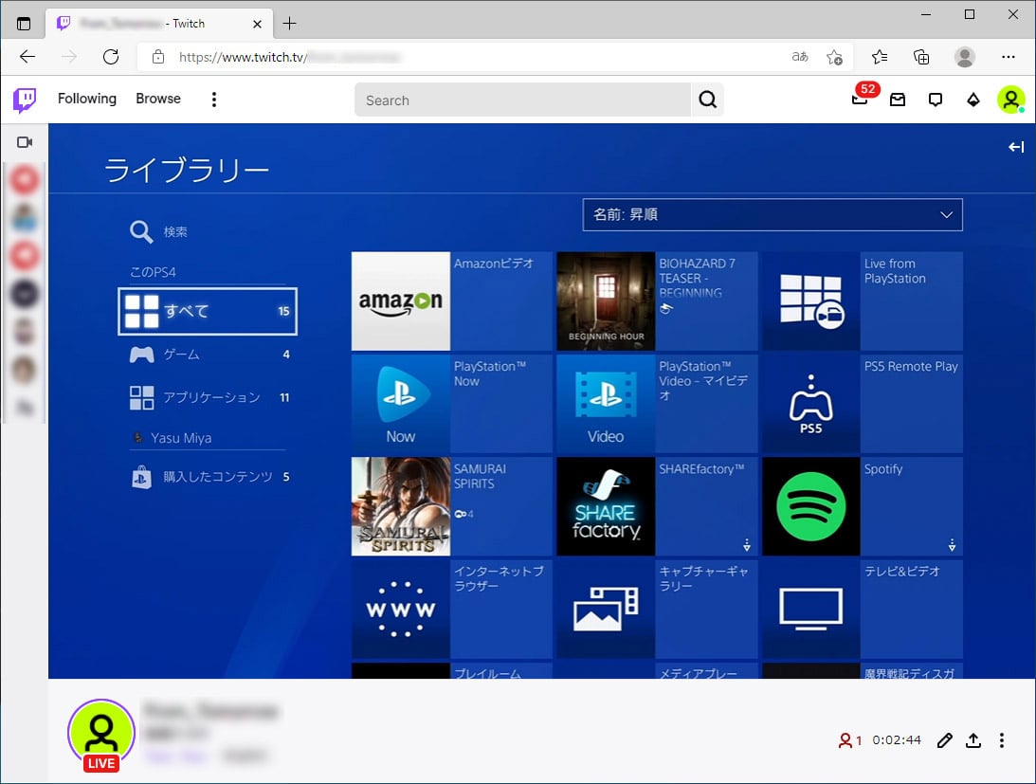Screen dimensions: 1036x784
Task: Click the SAMURAI SPIRITS tile
Action: [x=451, y=506]
